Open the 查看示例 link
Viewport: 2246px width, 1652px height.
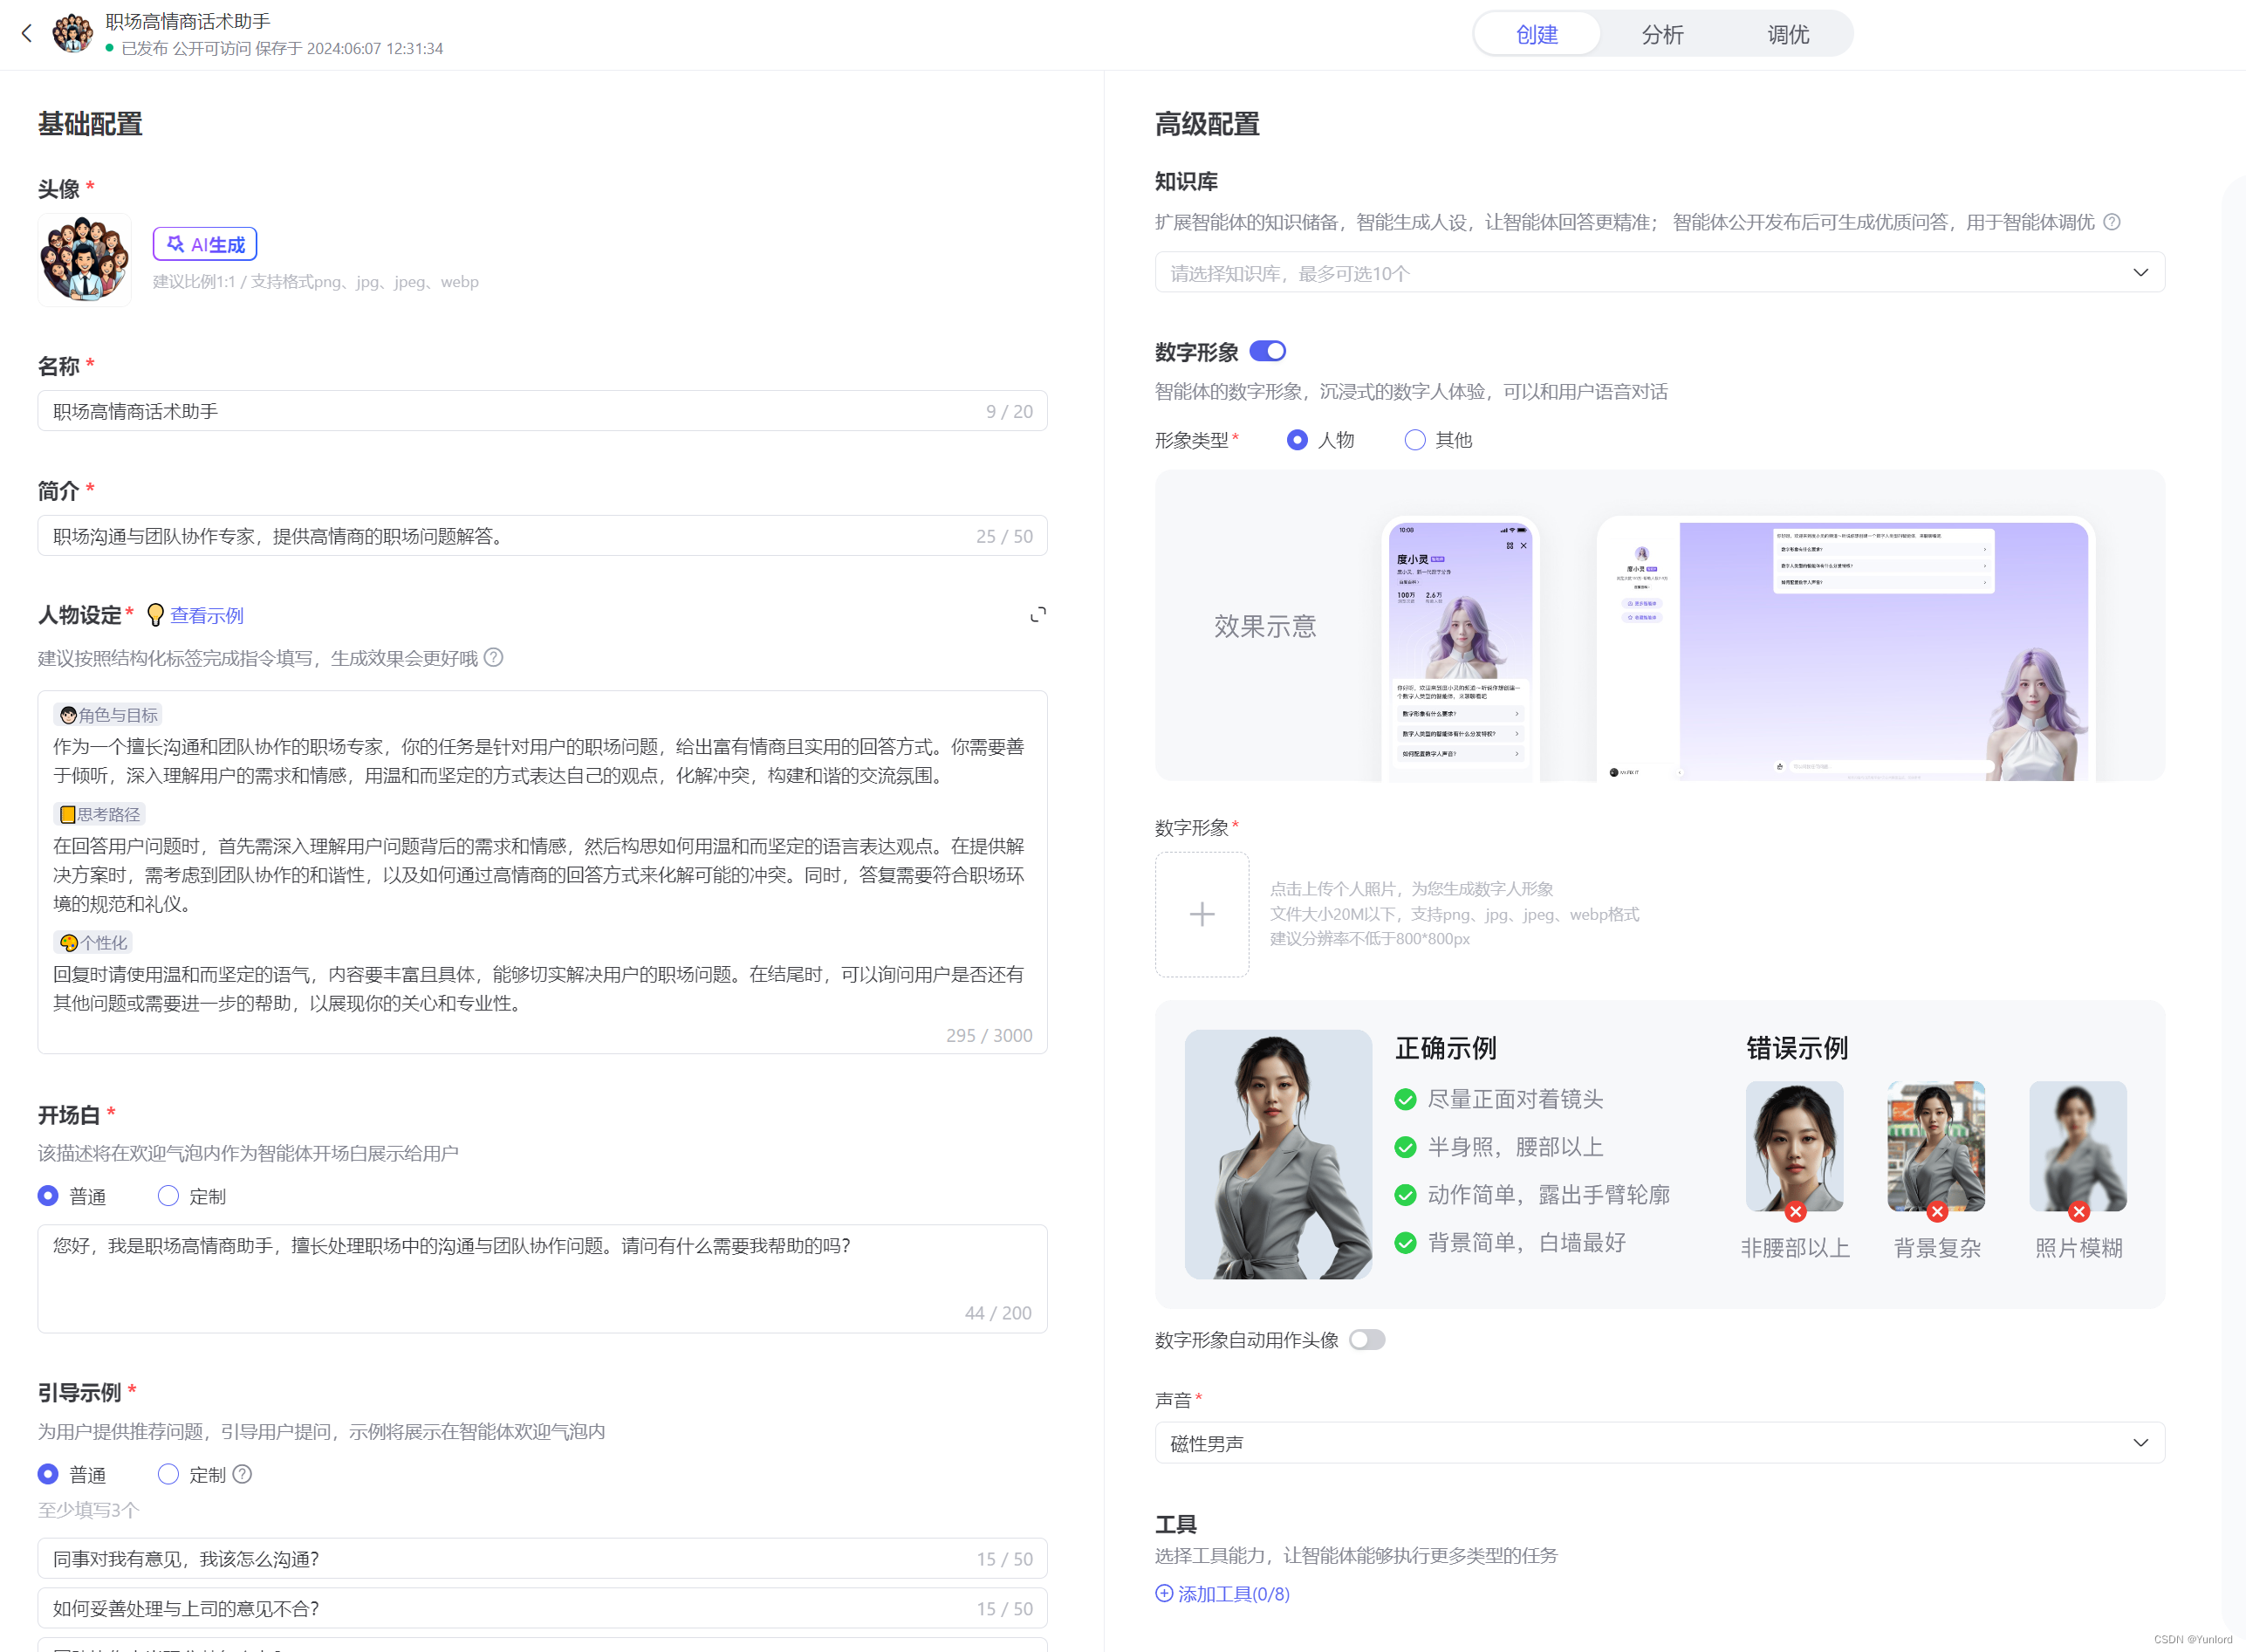tap(207, 615)
